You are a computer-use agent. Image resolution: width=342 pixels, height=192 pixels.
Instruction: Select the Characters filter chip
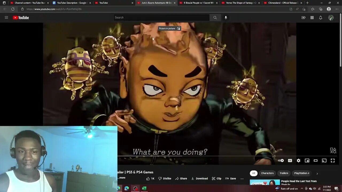tap(267, 173)
